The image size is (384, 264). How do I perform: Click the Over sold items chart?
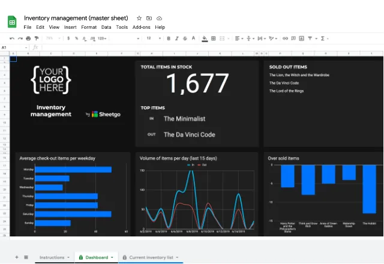point(323,194)
